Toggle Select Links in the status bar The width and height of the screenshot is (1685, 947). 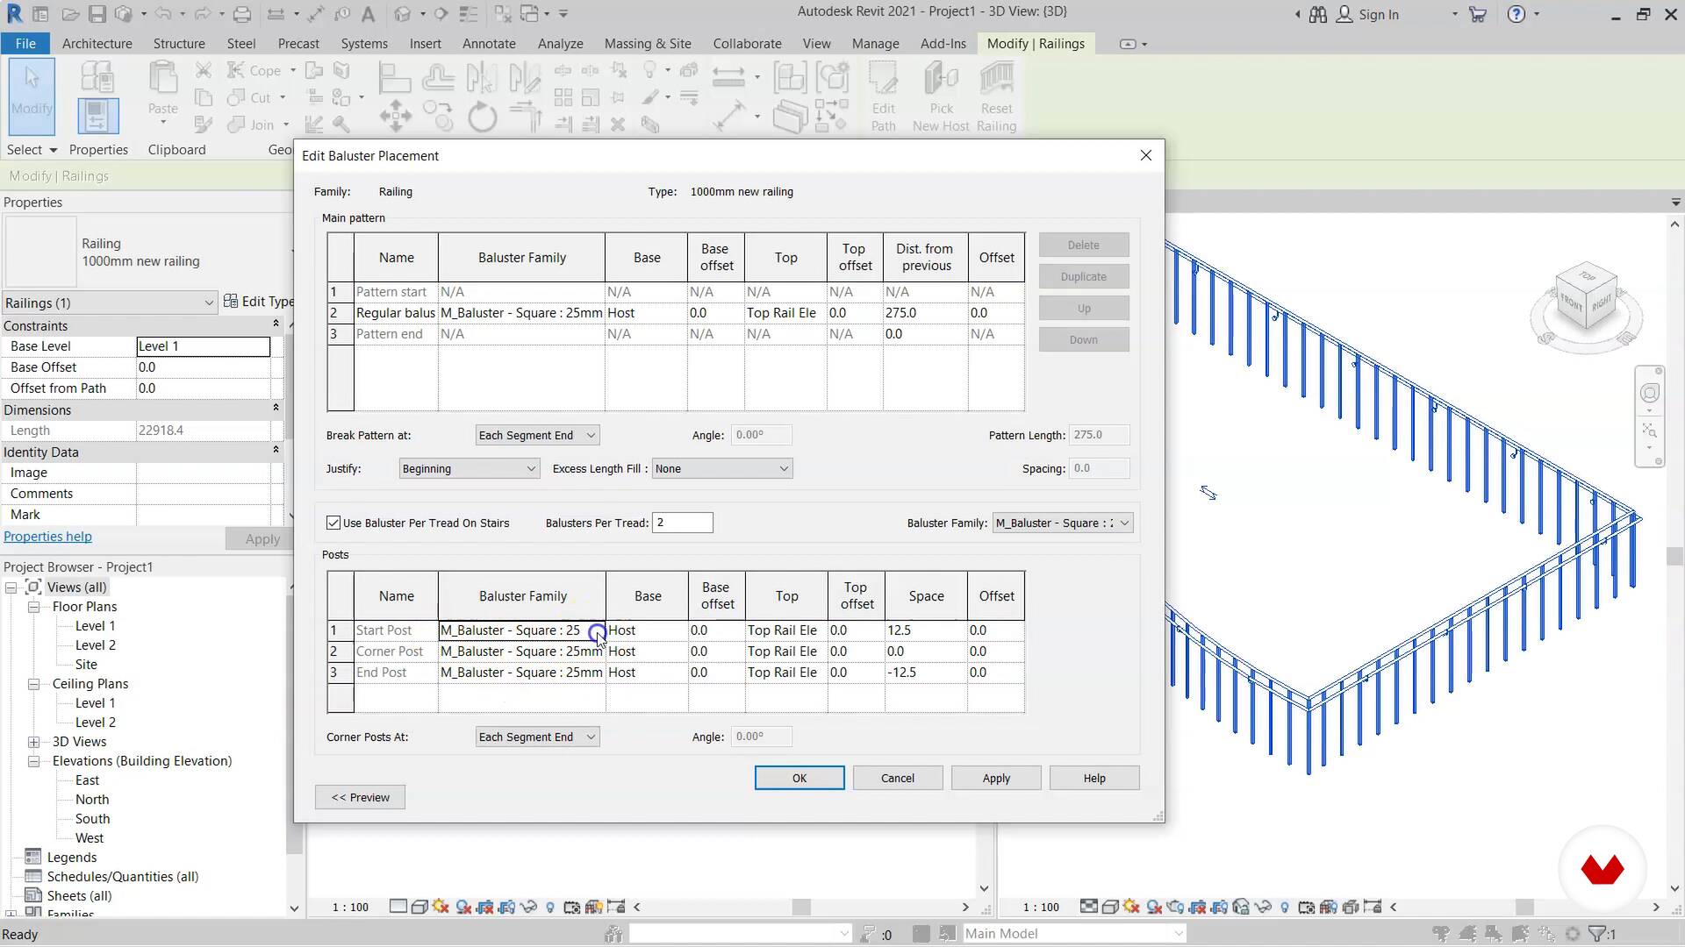(x=1440, y=934)
